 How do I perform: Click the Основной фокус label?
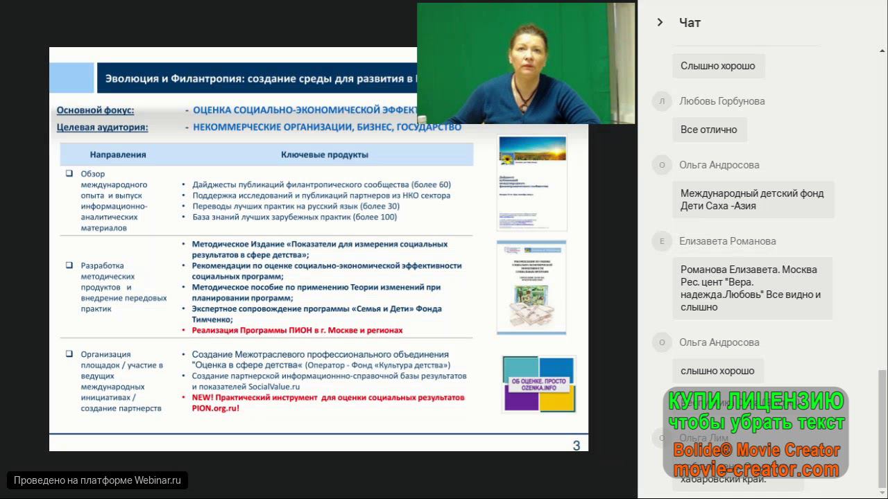(96, 110)
